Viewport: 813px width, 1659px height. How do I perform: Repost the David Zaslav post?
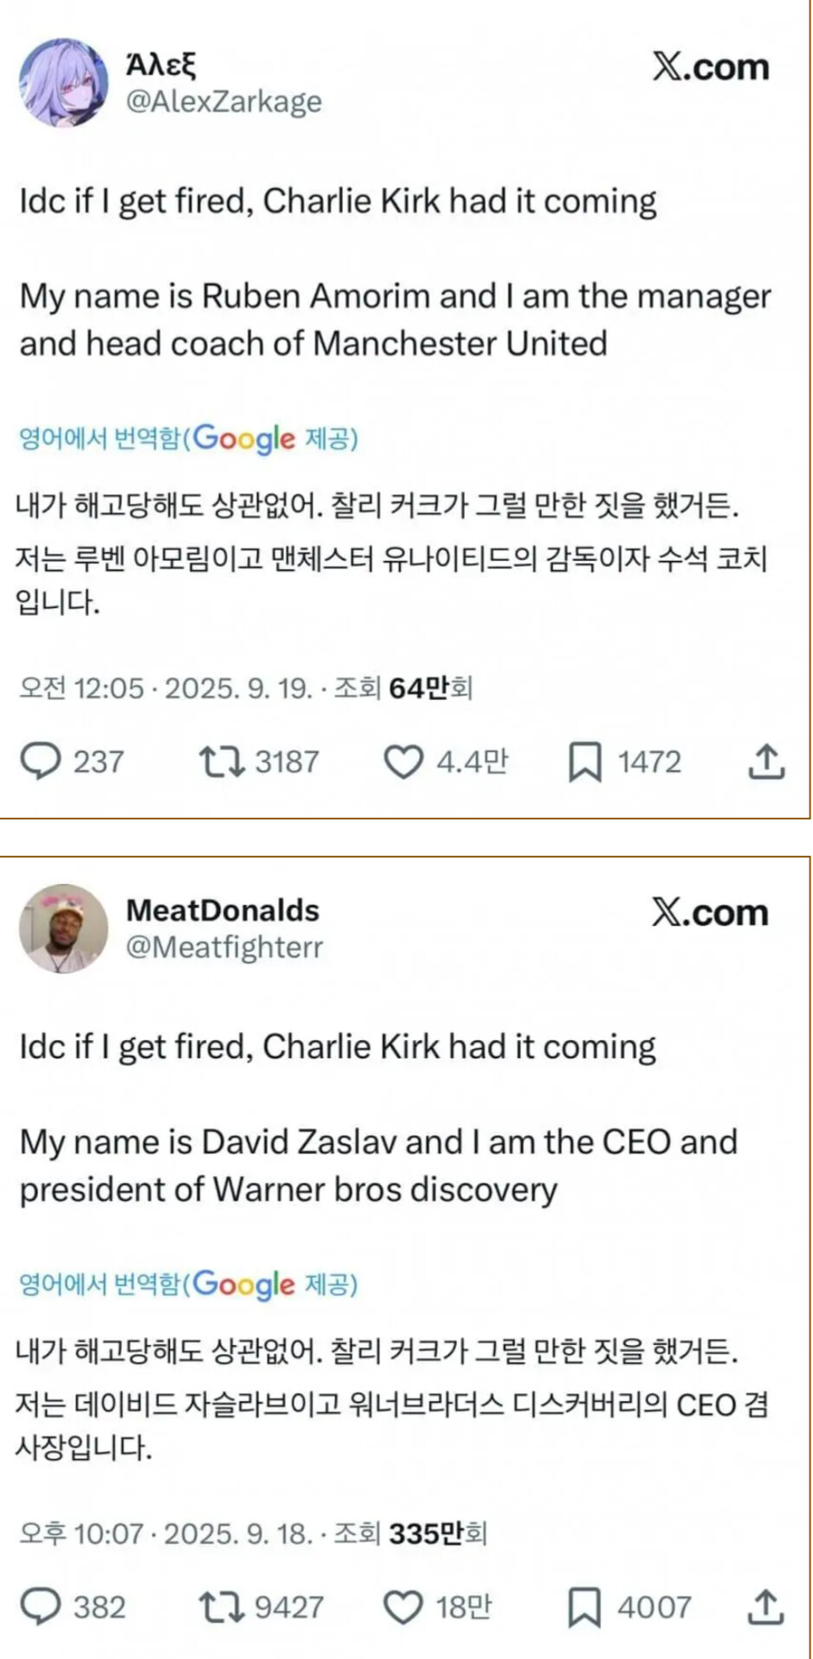coord(222,1607)
